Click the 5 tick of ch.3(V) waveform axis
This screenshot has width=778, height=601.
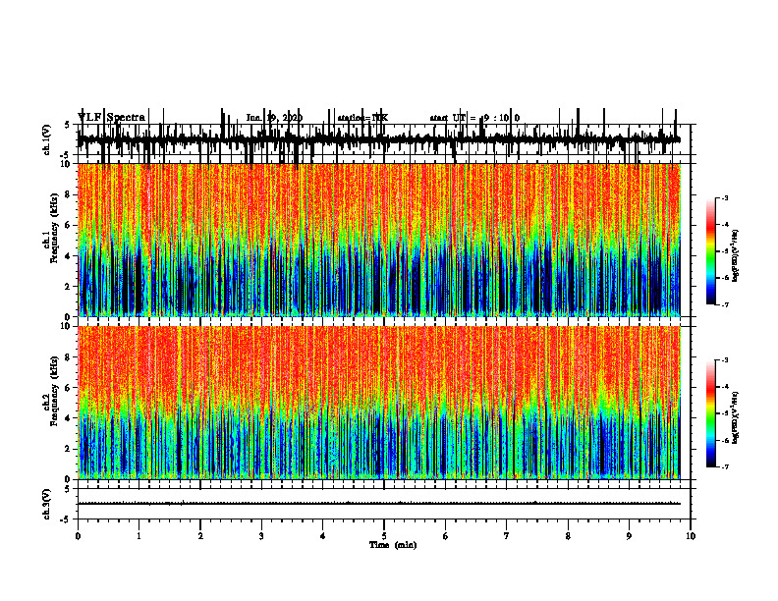tap(67, 489)
